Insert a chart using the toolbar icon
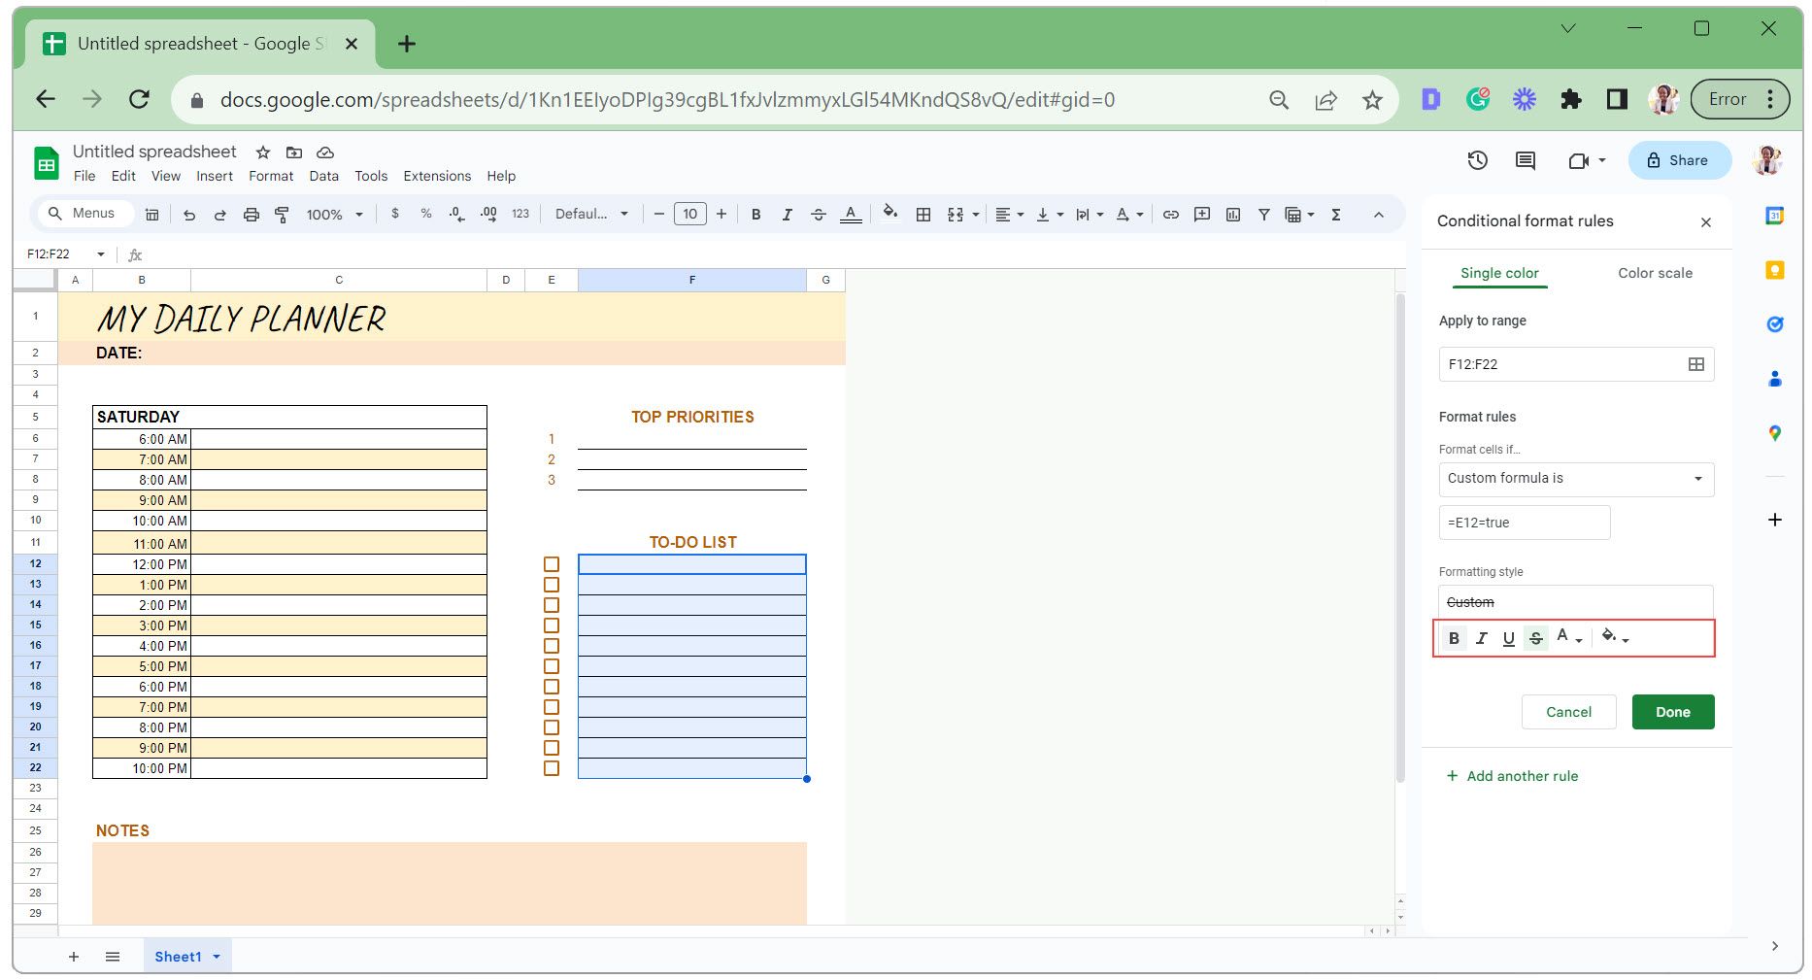 (1233, 214)
